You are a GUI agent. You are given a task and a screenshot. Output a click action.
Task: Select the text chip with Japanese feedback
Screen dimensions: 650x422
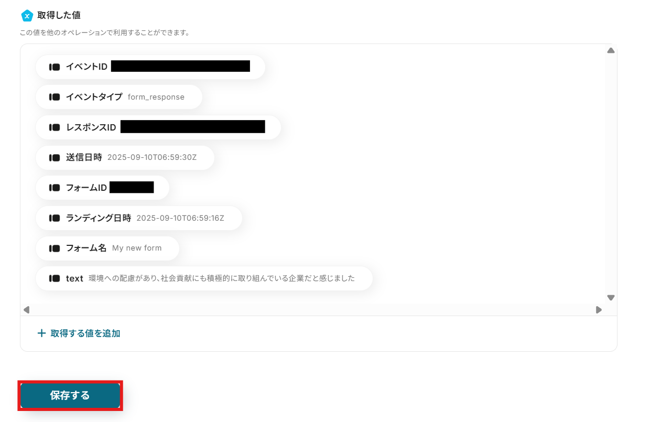click(204, 278)
